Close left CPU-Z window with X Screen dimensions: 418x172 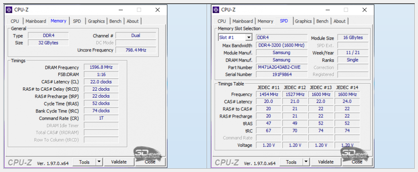[158, 10]
